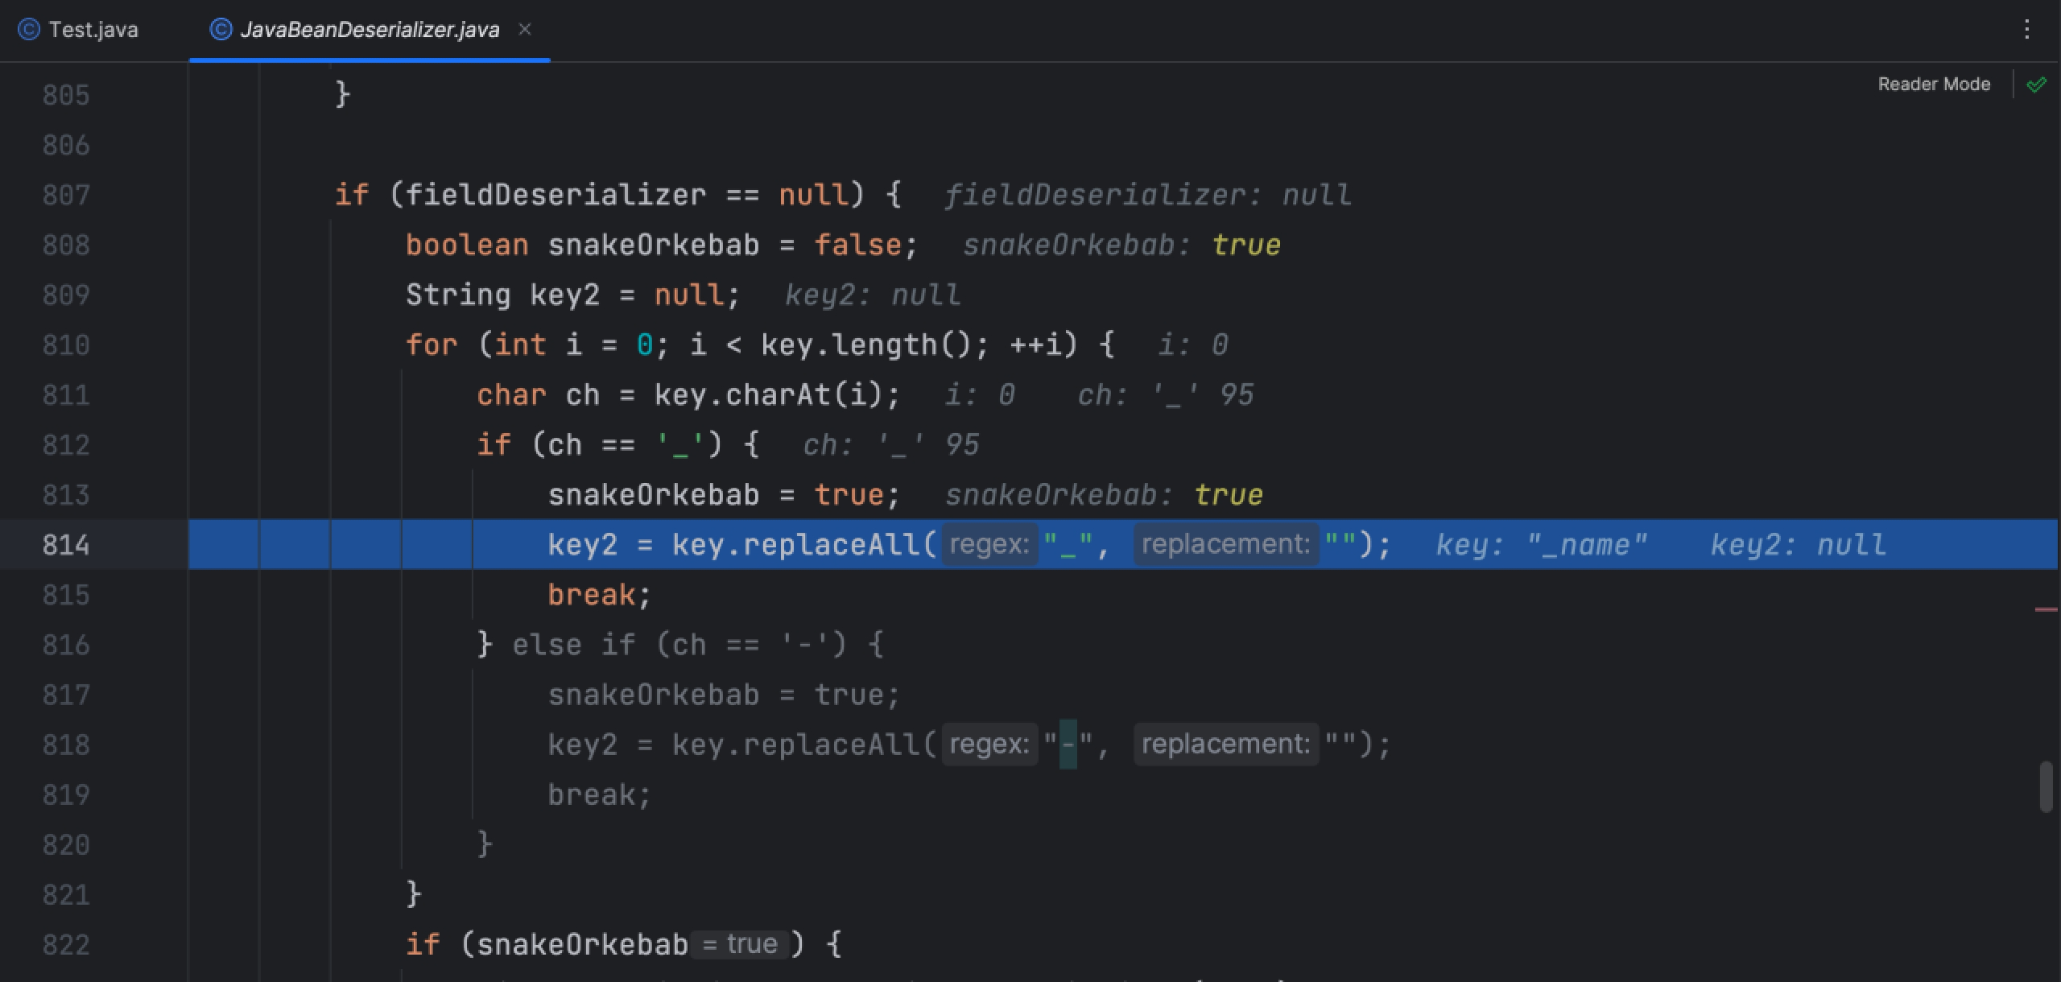Click 'replaceAll' on highlighted line 814
The height and width of the screenshot is (982, 2061).
(x=832, y=545)
